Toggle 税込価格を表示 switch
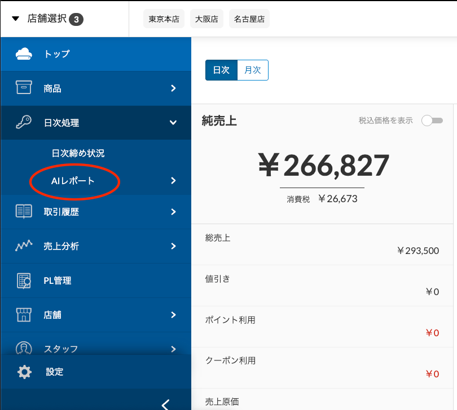The image size is (457, 410). [x=432, y=121]
